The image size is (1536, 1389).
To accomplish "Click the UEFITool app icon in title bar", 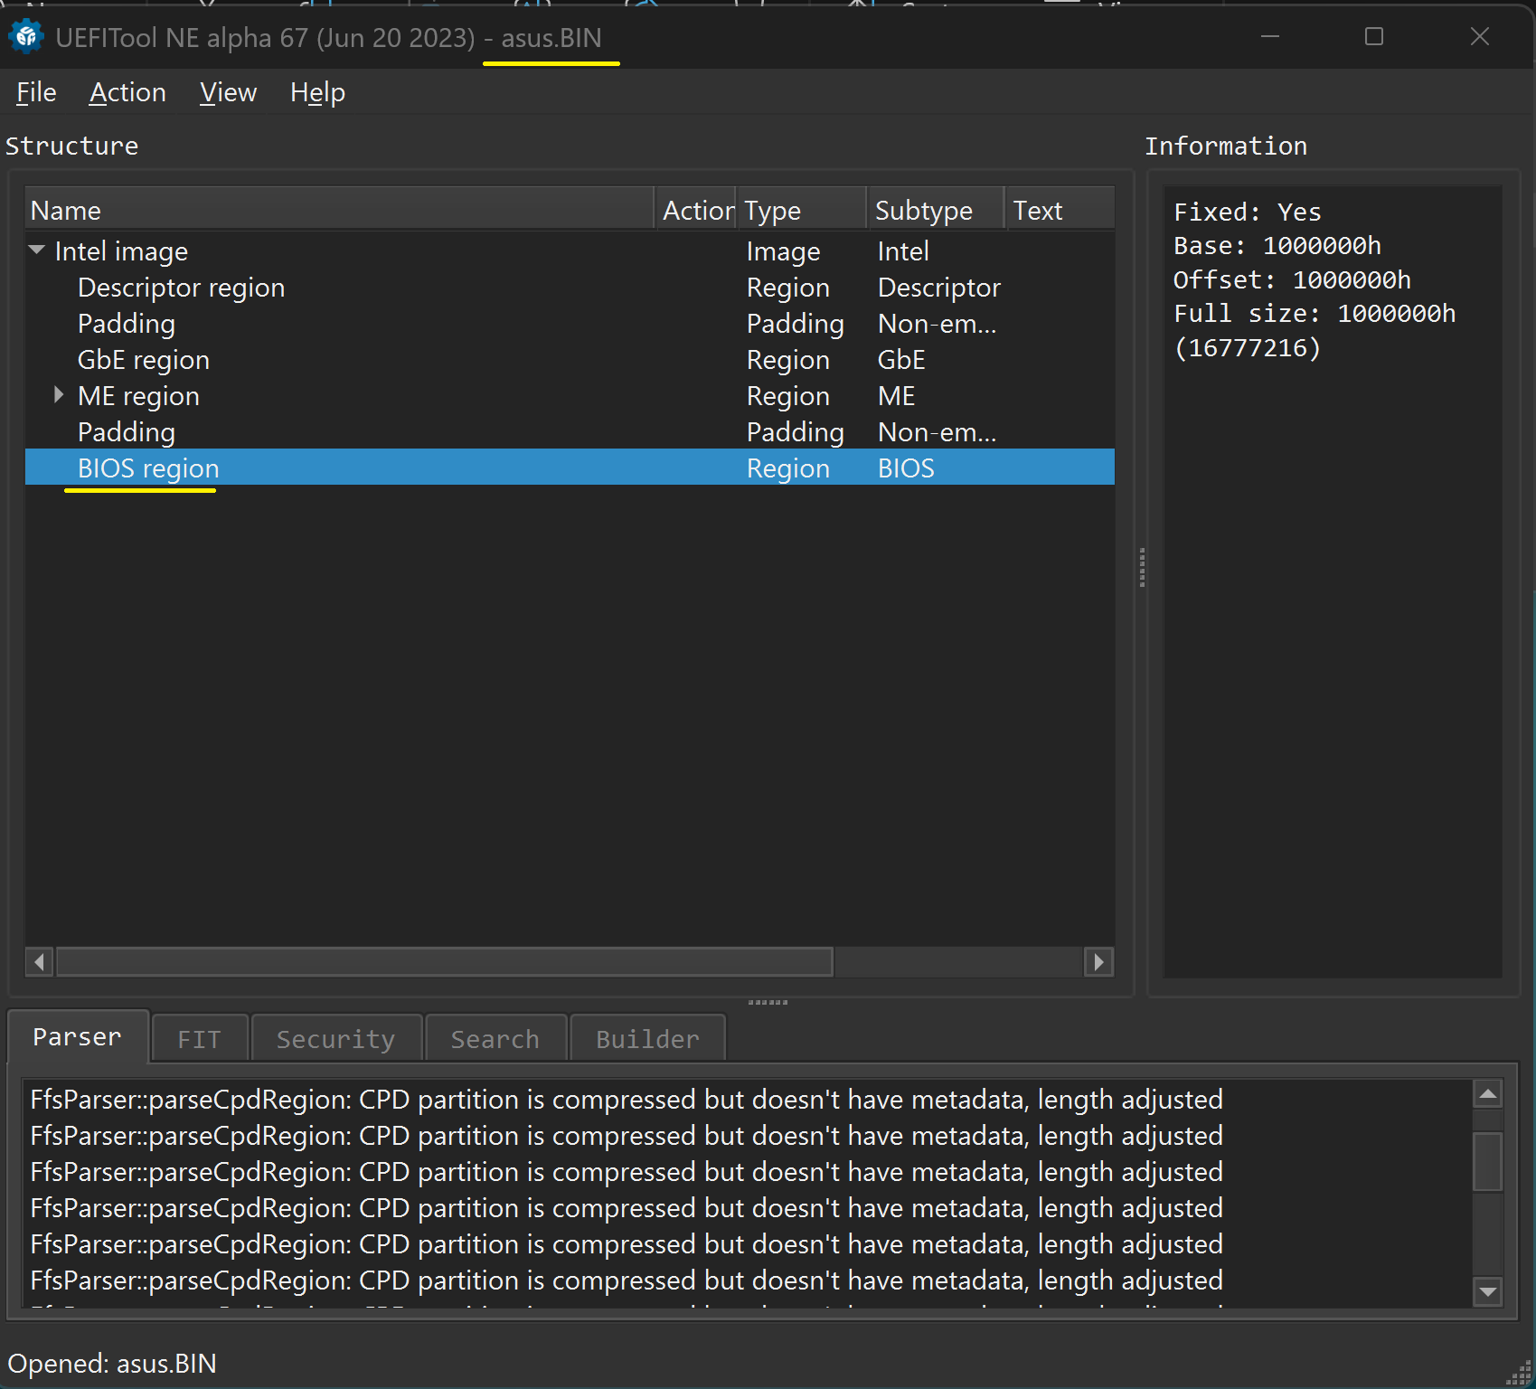I will click(26, 37).
